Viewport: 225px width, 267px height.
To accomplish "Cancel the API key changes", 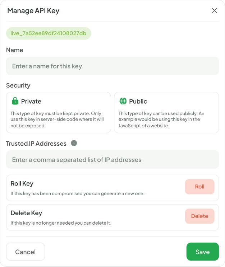I will coord(26,252).
